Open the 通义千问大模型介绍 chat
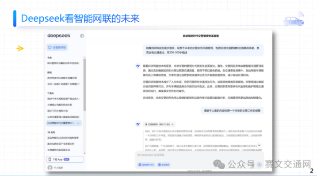 click(57, 111)
